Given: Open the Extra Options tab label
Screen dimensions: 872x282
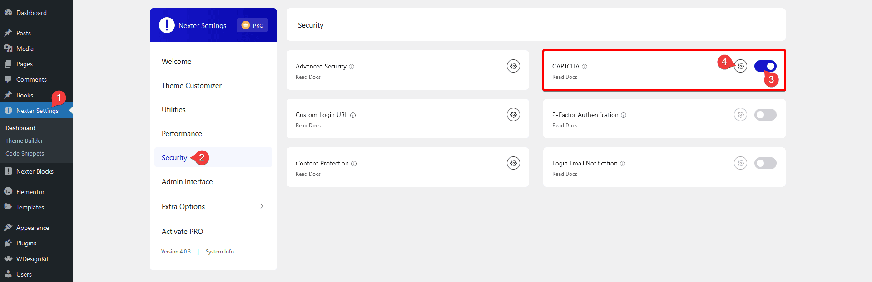Looking at the screenshot, I should (x=183, y=206).
